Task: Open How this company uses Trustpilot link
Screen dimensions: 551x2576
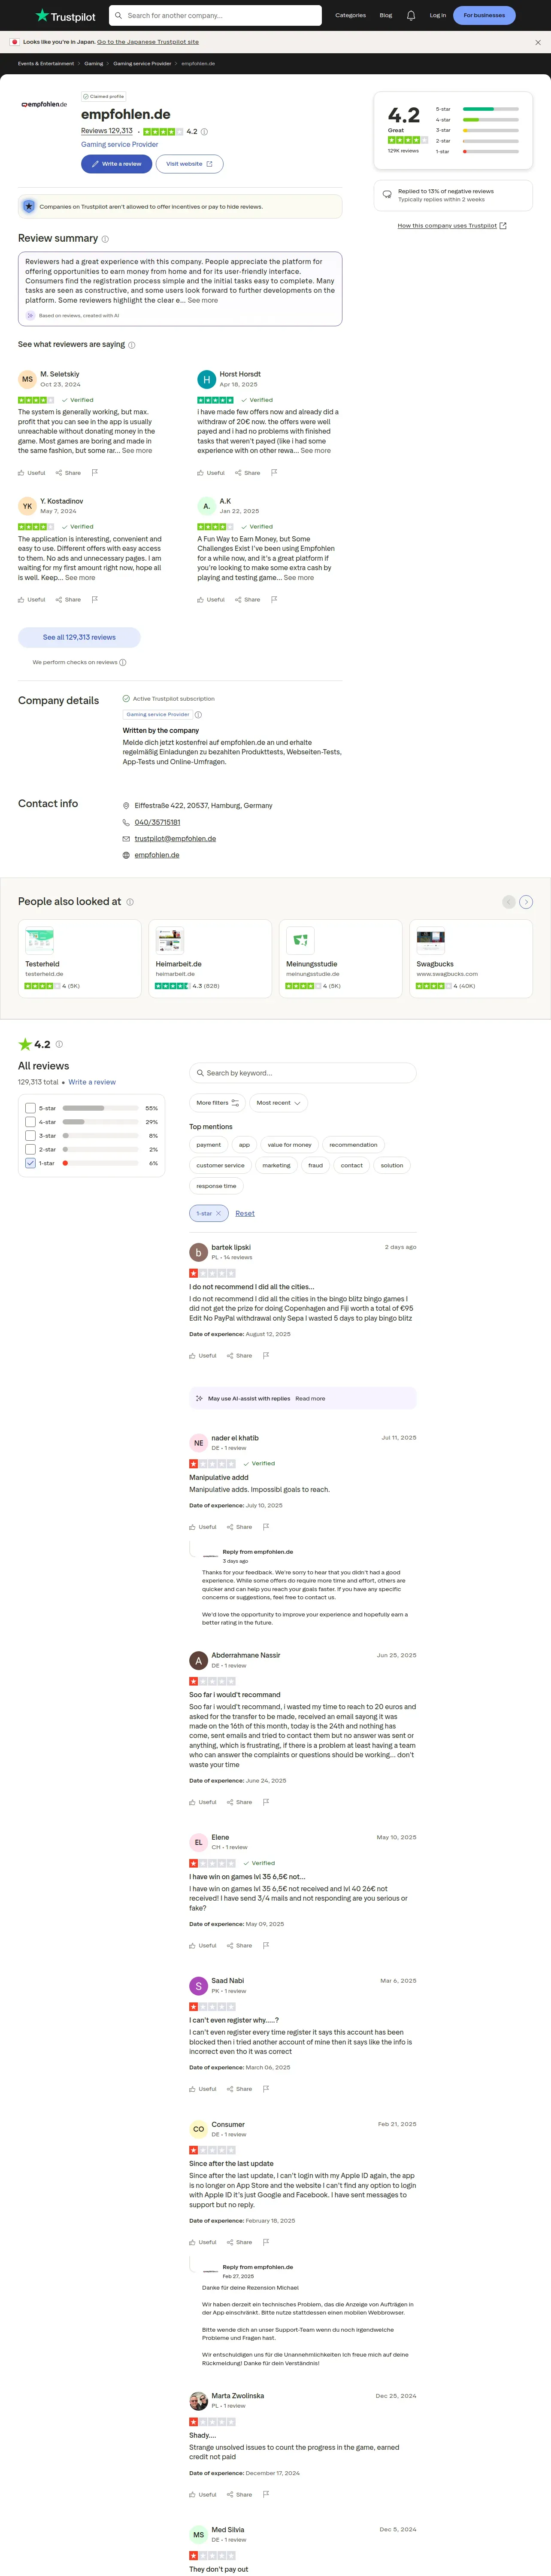Action: 452,226
